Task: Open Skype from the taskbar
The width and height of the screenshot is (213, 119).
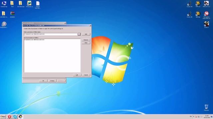Action: [15, 117]
